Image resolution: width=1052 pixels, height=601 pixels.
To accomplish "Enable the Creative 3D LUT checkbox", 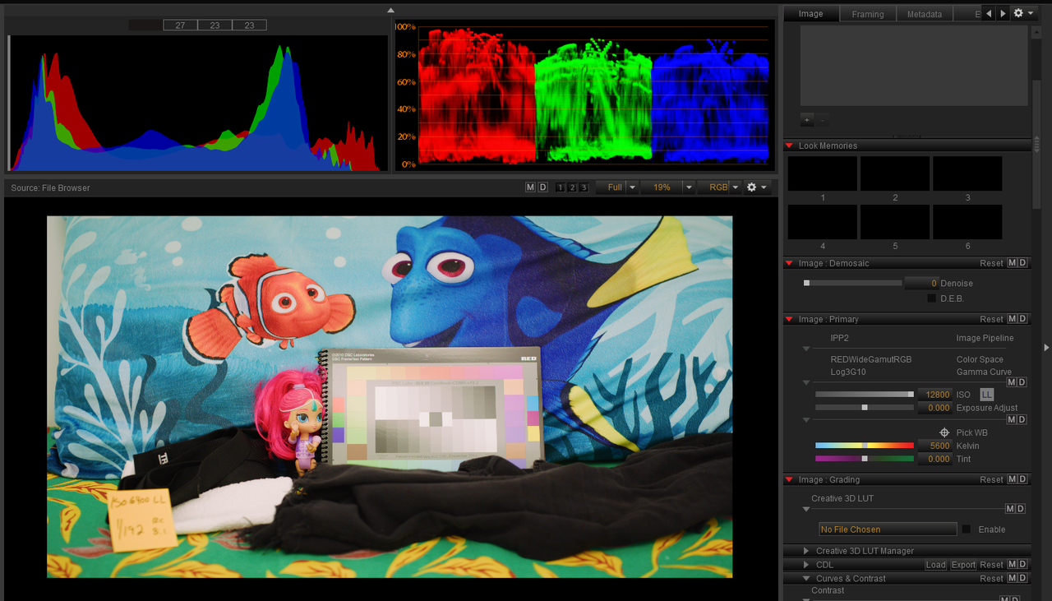I will pyautogui.click(x=967, y=529).
